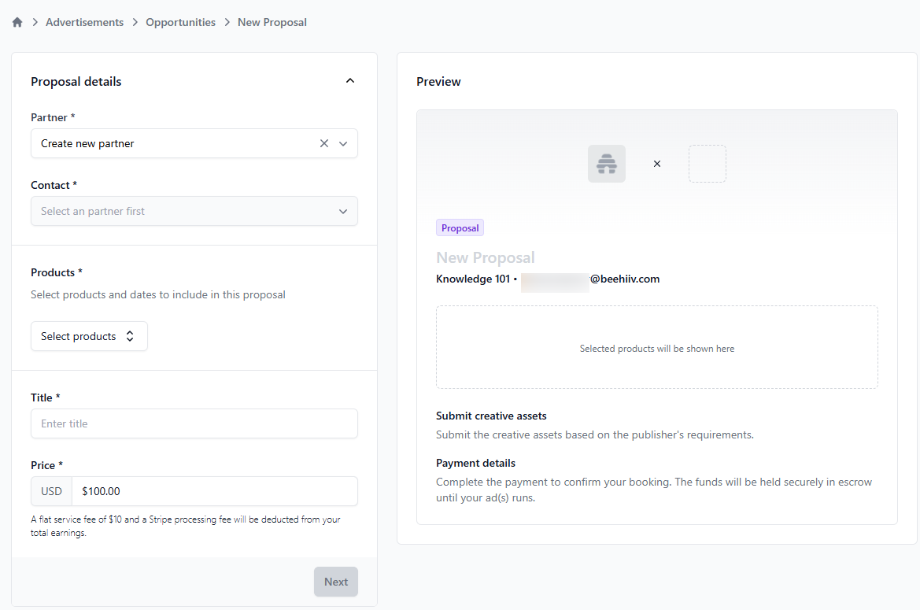Click the empty partner logo placeholder

point(707,164)
